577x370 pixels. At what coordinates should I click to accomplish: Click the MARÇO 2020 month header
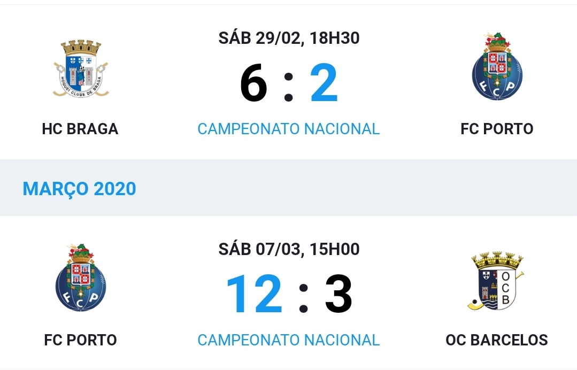click(x=79, y=189)
